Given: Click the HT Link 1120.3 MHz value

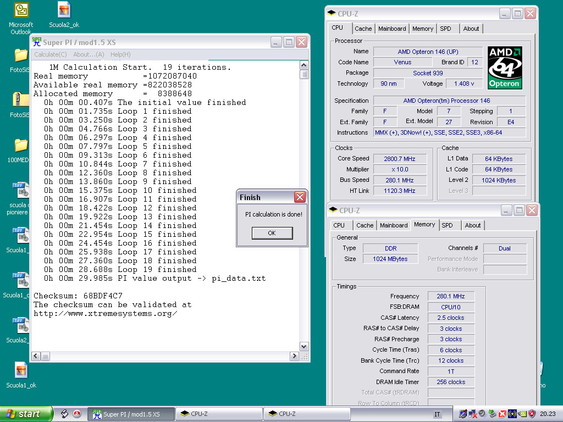Looking at the screenshot, I should (x=400, y=191).
